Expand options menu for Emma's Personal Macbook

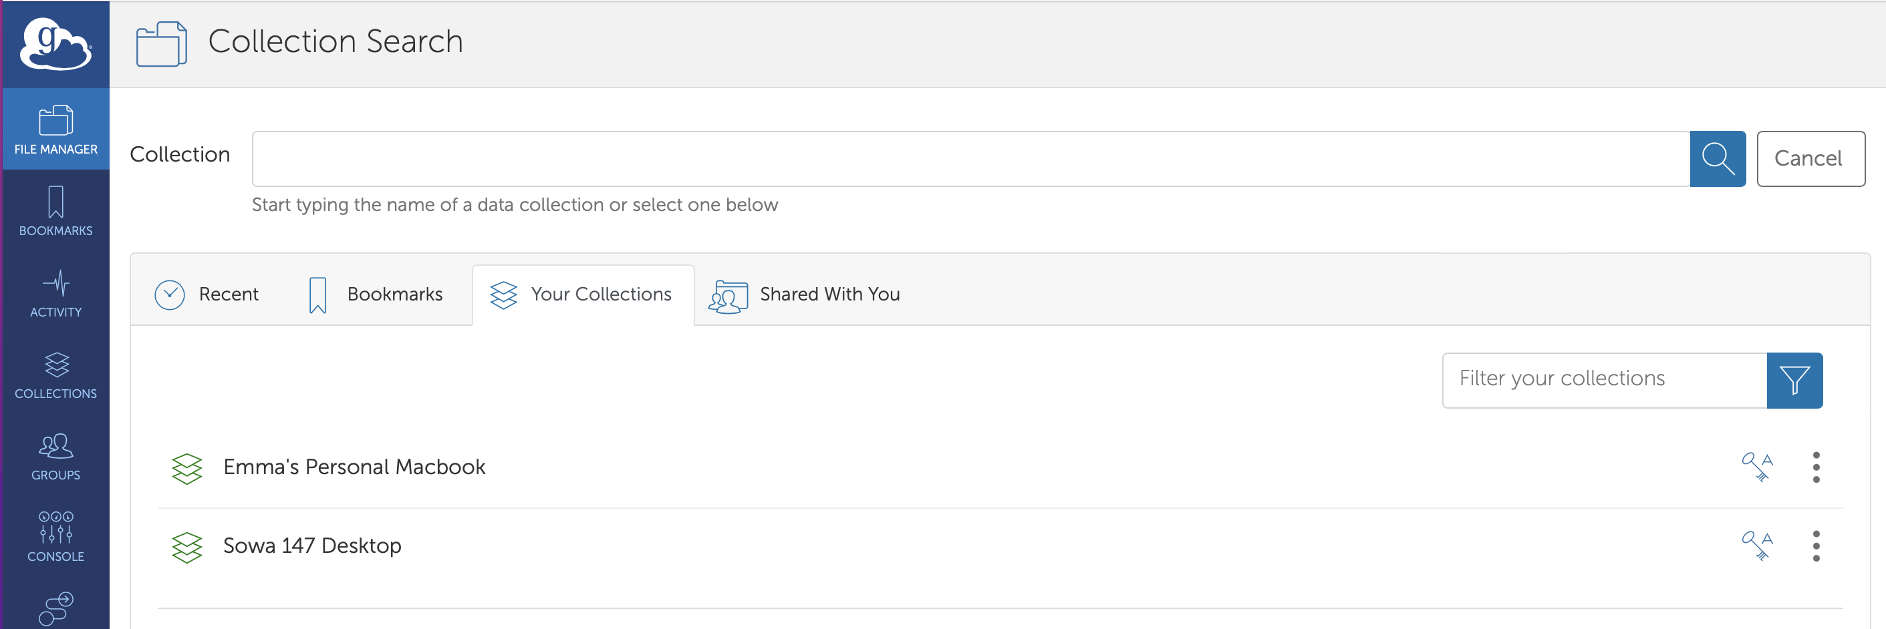pos(1816,467)
